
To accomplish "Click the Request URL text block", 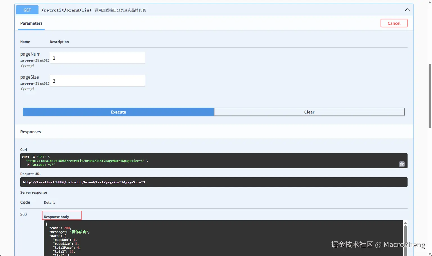I will tap(214, 182).
